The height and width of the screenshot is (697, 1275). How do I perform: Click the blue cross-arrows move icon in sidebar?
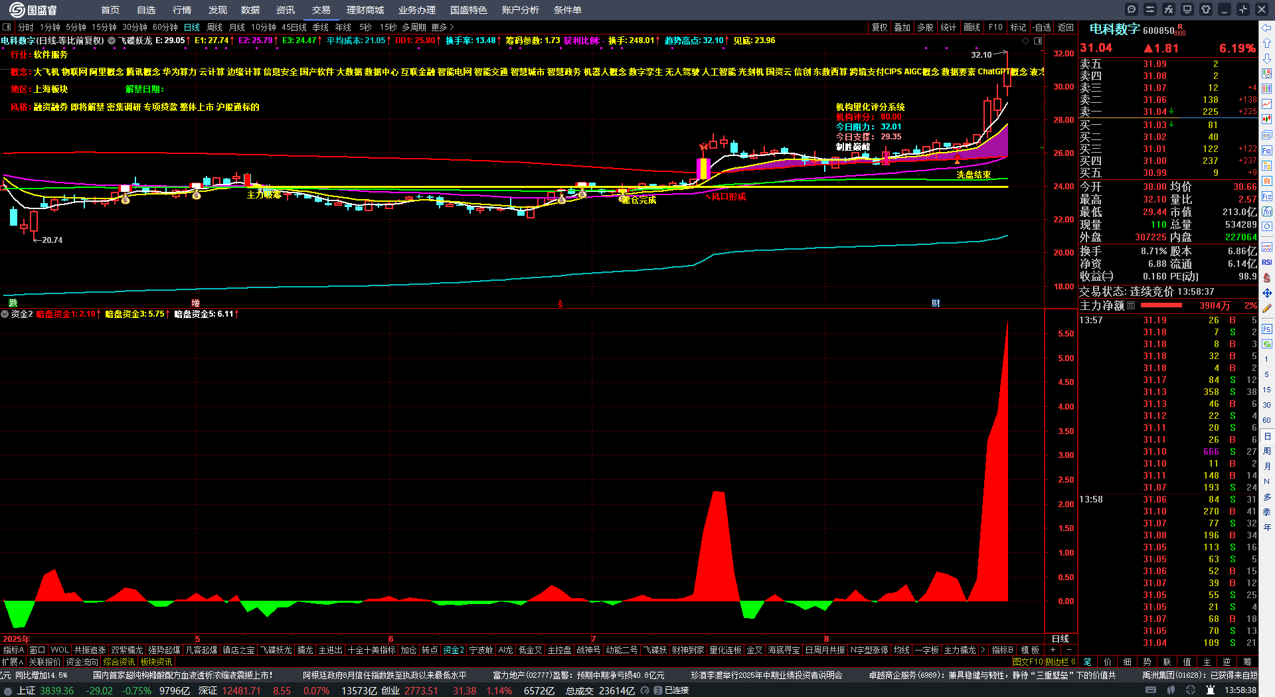[x=1267, y=293]
